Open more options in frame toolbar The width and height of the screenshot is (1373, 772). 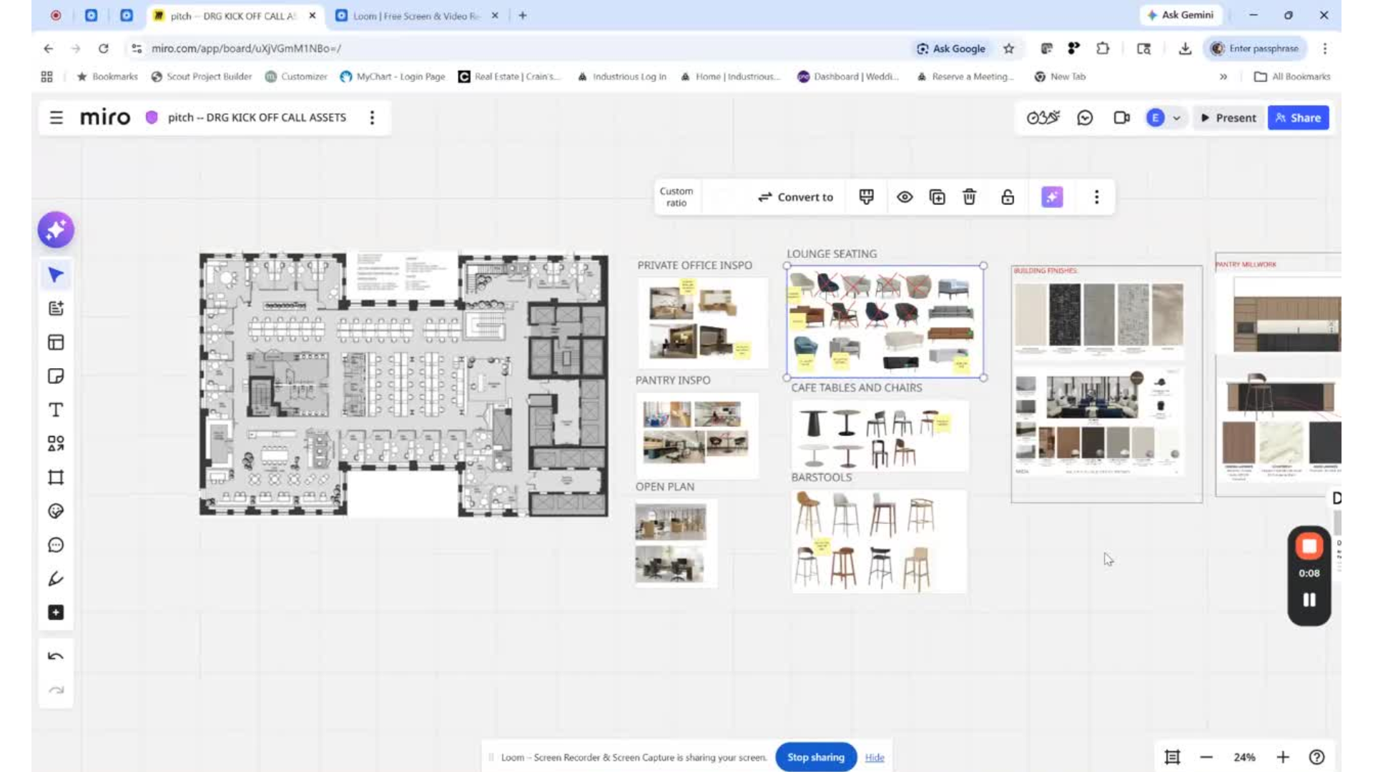(1096, 197)
